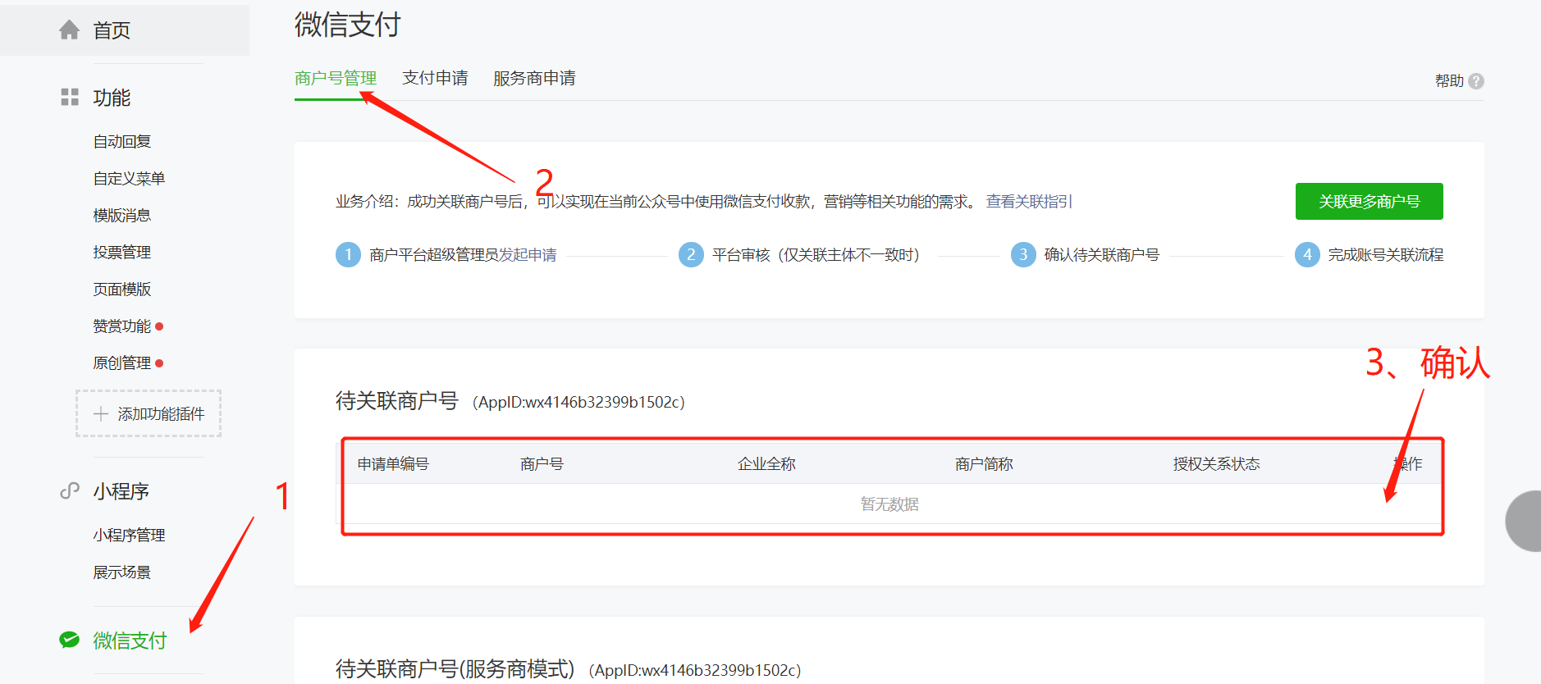Select 展示场景
Viewport: 1541px width, 684px height.
point(122,572)
